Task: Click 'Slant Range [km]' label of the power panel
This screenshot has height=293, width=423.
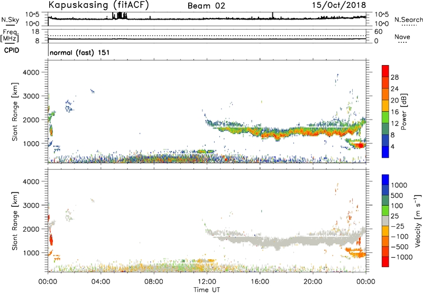Action: 15,112
